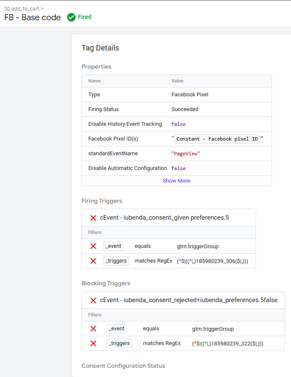Open firing trigger 'cEvent - iubenda_consent_given preferences.5'
The image size is (291, 377).
(x=164, y=218)
